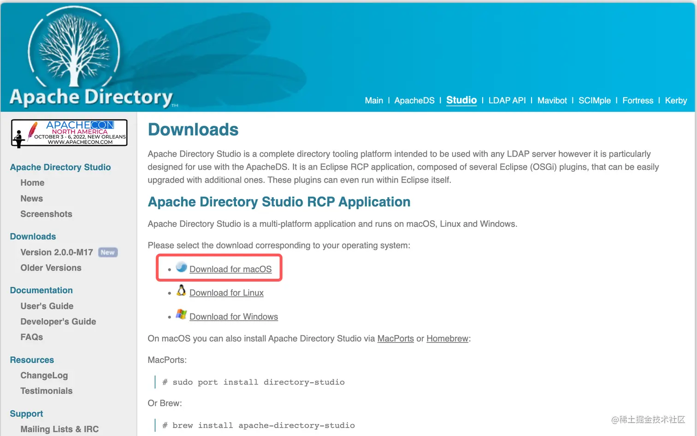Screen dimensions: 697x436
Task: Open the Kerby navigation tab
Action: click(x=676, y=100)
